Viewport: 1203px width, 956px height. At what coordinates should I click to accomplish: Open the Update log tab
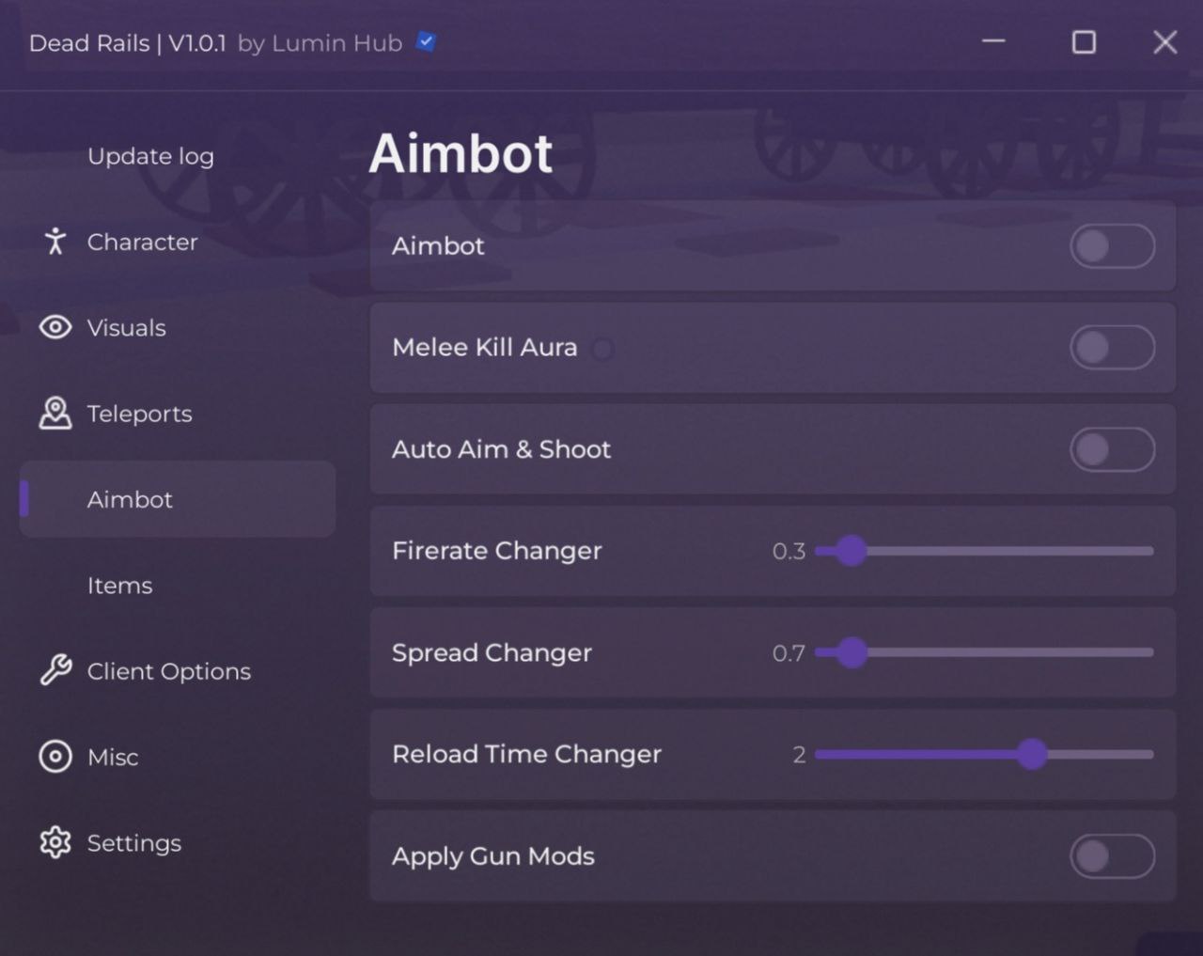tap(150, 156)
